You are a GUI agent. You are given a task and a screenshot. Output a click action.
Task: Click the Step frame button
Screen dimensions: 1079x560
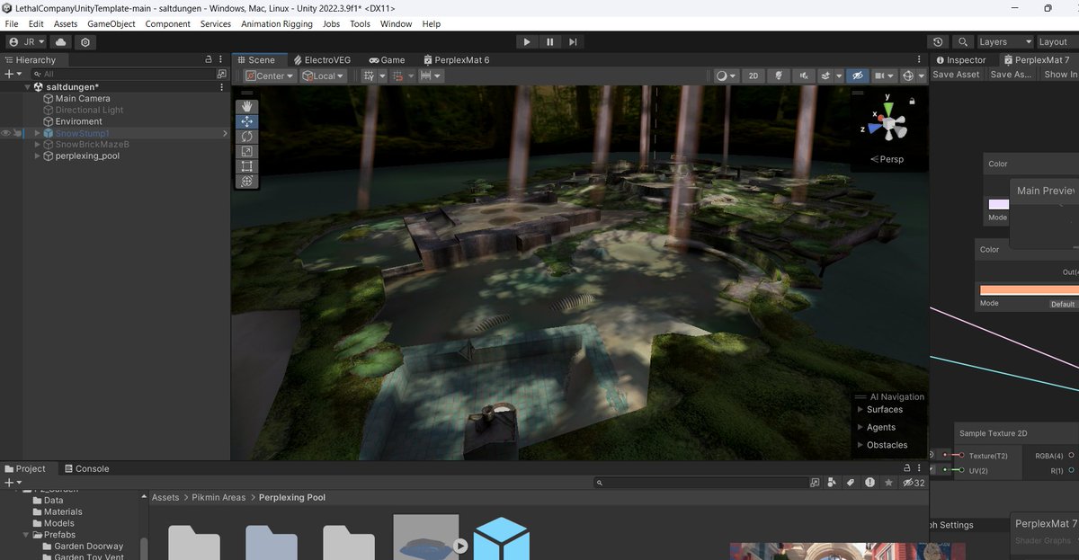click(x=573, y=42)
